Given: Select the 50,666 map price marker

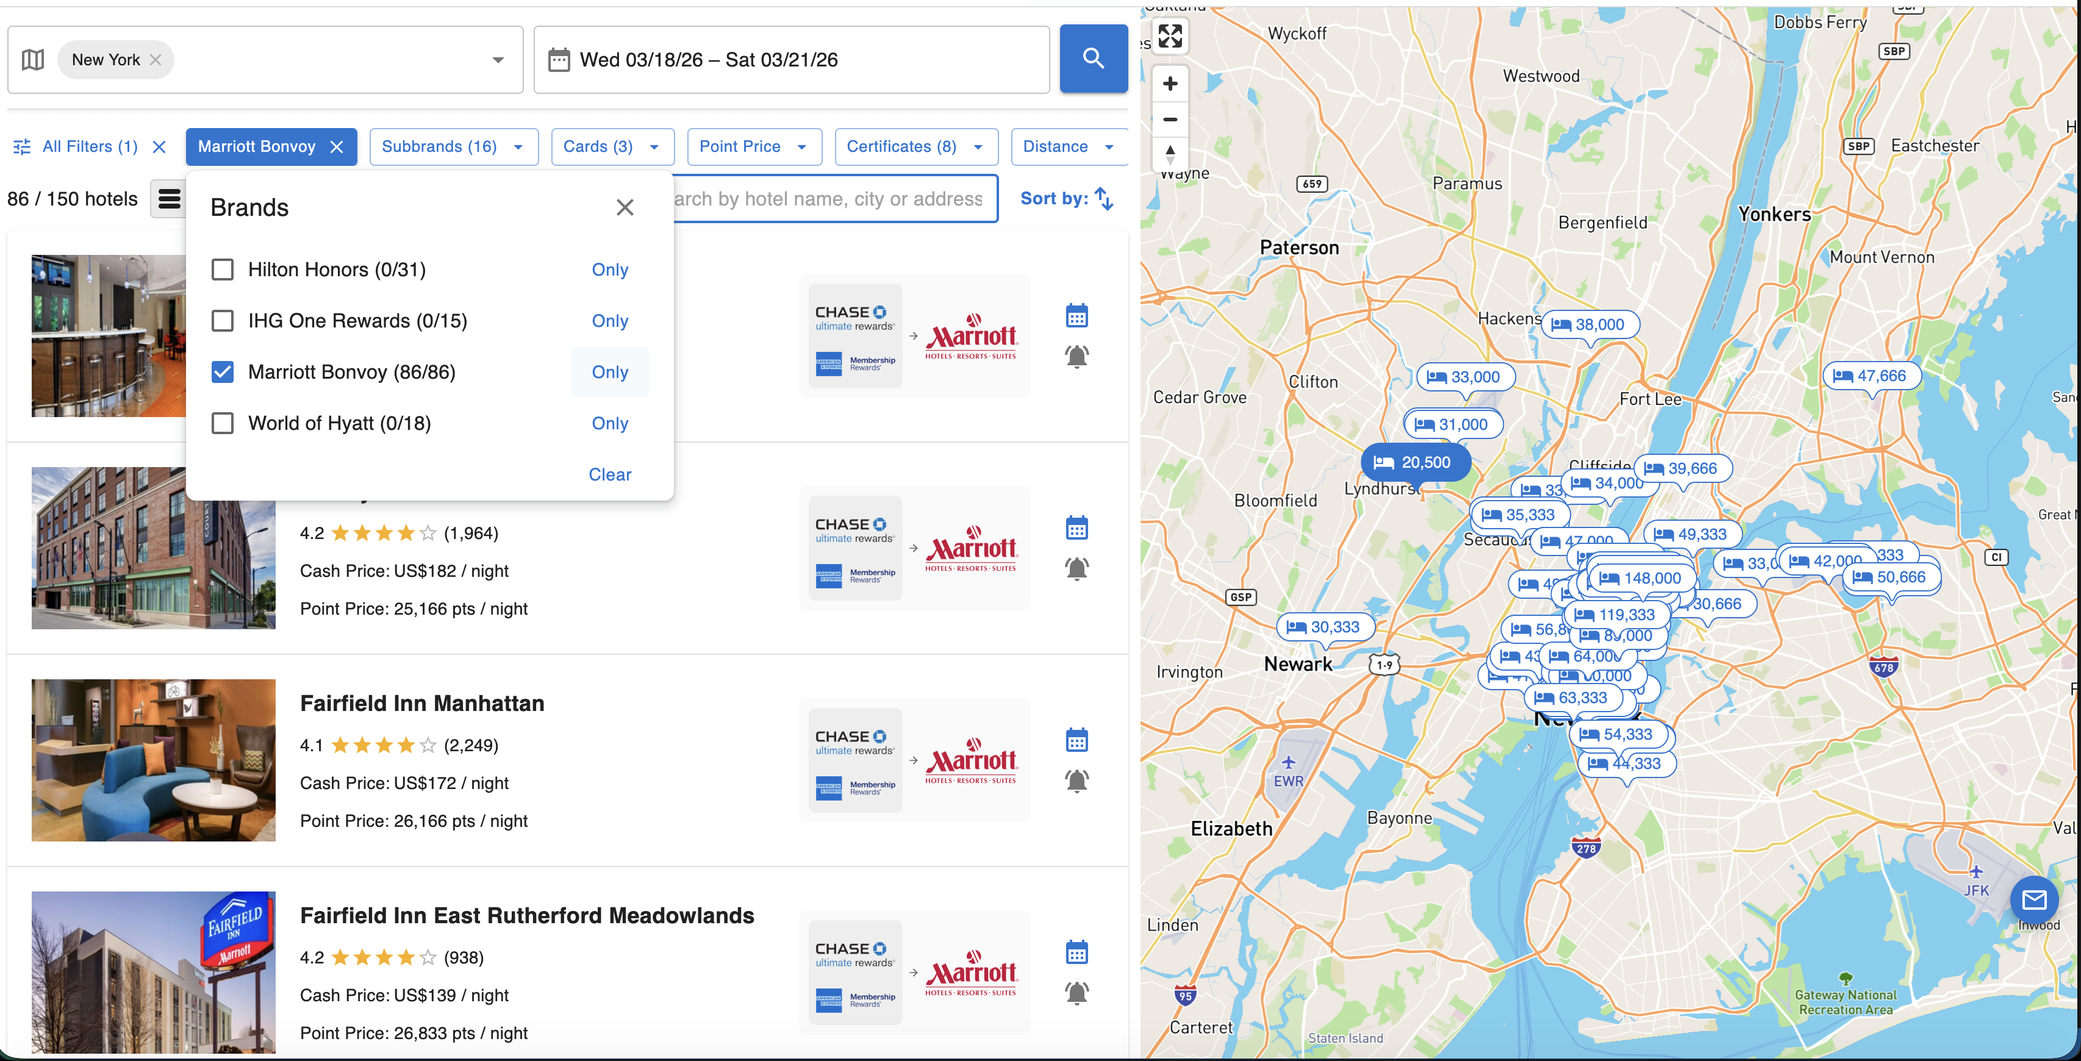Looking at the screenshot, I should (1890, 577).
